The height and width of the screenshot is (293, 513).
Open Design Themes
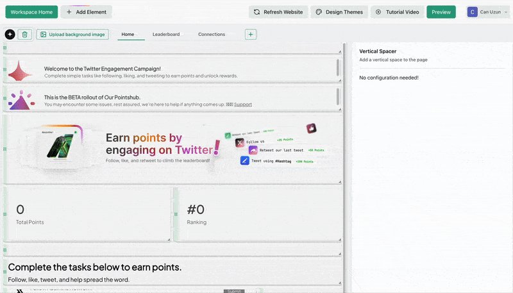[x=339, y=12]
